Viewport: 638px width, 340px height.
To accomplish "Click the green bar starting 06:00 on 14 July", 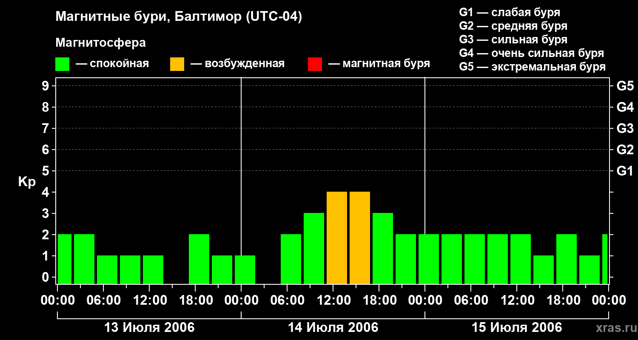I will click(x=291, y=259).
